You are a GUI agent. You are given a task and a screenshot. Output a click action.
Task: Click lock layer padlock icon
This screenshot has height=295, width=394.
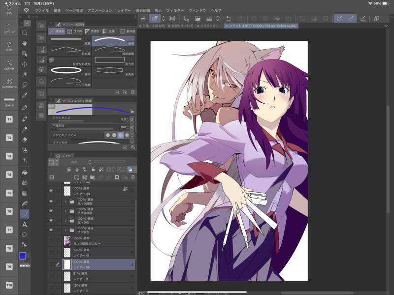(93, 170)
